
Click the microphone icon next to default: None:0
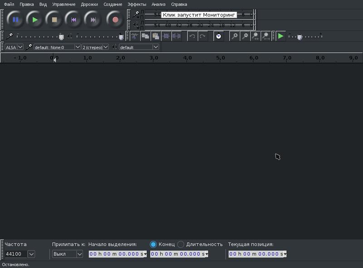(x=29, y=47)
